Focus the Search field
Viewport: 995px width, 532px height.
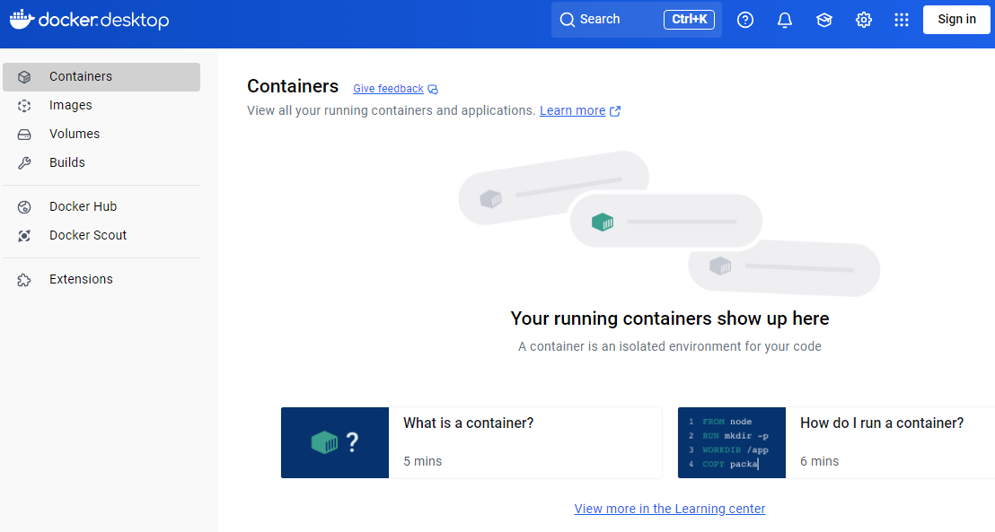click(636, 20)
